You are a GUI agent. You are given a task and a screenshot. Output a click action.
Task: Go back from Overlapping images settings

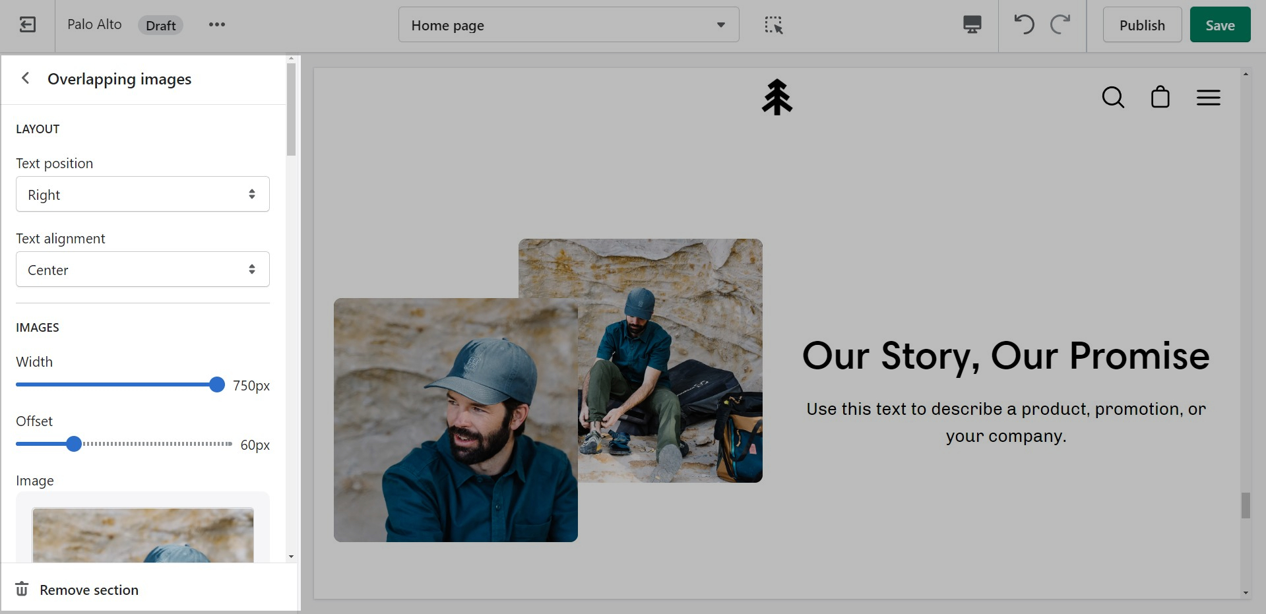(26, 78)
